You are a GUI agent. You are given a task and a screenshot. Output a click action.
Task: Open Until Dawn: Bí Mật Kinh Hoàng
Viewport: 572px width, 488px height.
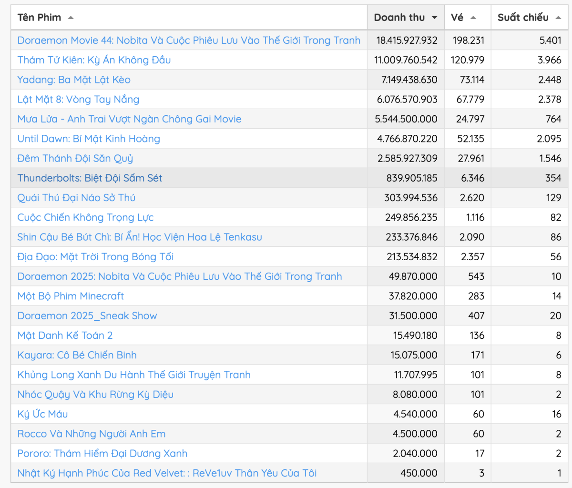coord(89,139)
